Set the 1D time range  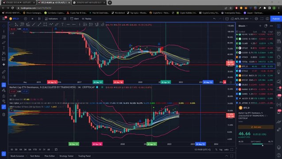(x=12, y=149)
